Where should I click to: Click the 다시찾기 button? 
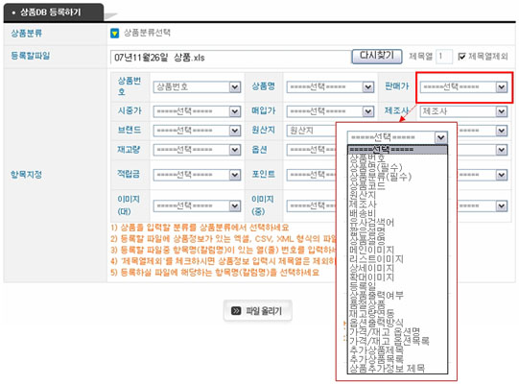click(x=377, y=56)
